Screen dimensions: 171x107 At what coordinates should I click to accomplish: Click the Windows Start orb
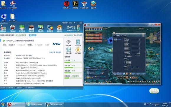(x=3, y=105)
